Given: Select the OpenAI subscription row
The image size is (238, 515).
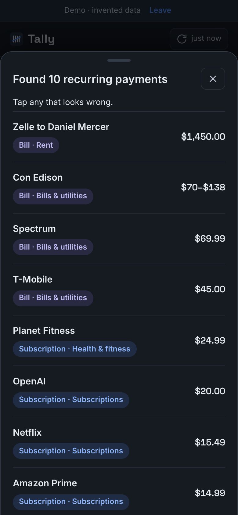Looking at the screenshot, I should [x=119, y=391].
